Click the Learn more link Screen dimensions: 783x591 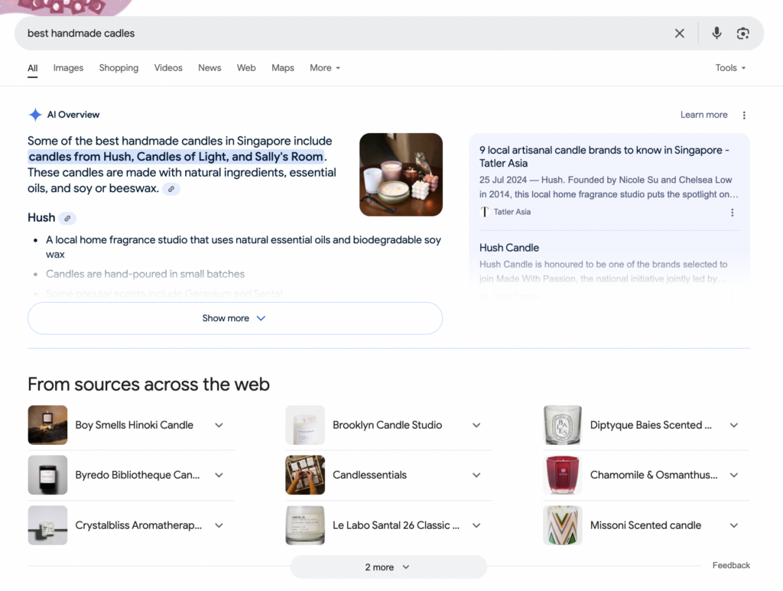pyautogui.click(x=703, y=115)
